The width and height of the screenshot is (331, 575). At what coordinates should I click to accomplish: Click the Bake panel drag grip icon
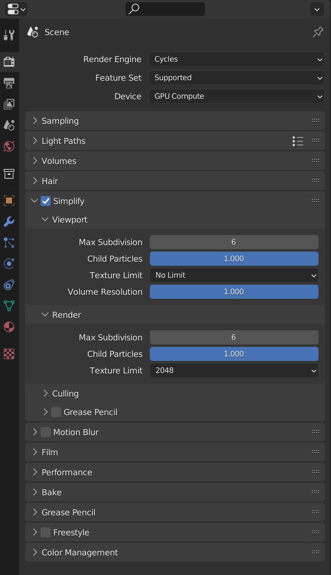pyautogui.click(x=315, y=492)
